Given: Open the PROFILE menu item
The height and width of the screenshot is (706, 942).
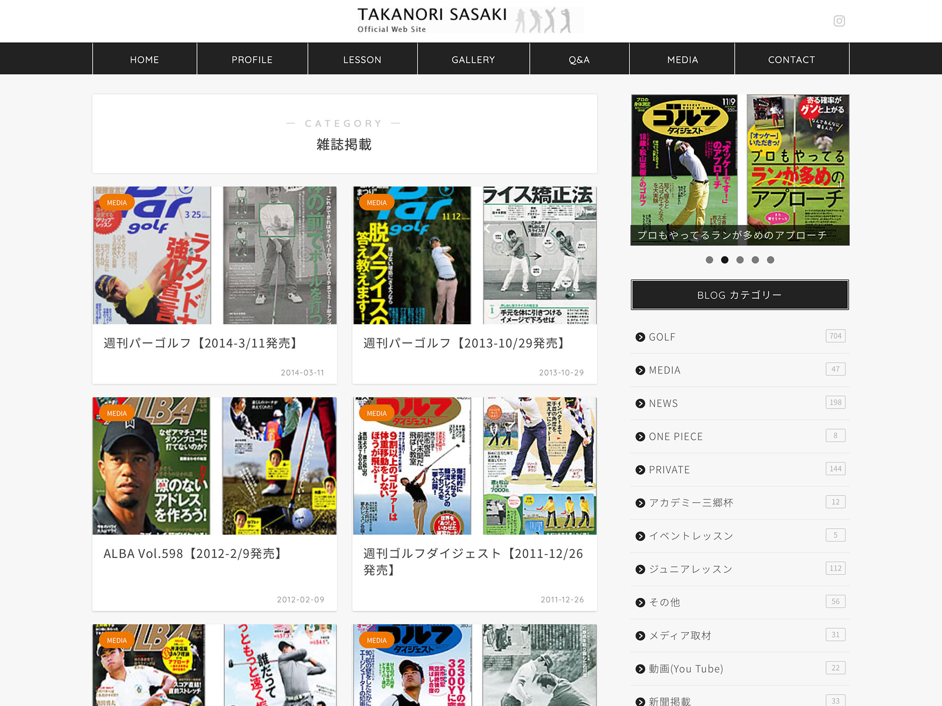Looking at the screenshot, I should pos(252,60).
